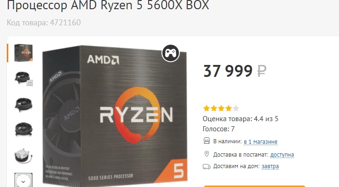Viewport: 339px width, 187px height.
Task: Open the завтра home delivery link
Action: tap(270, 166)
